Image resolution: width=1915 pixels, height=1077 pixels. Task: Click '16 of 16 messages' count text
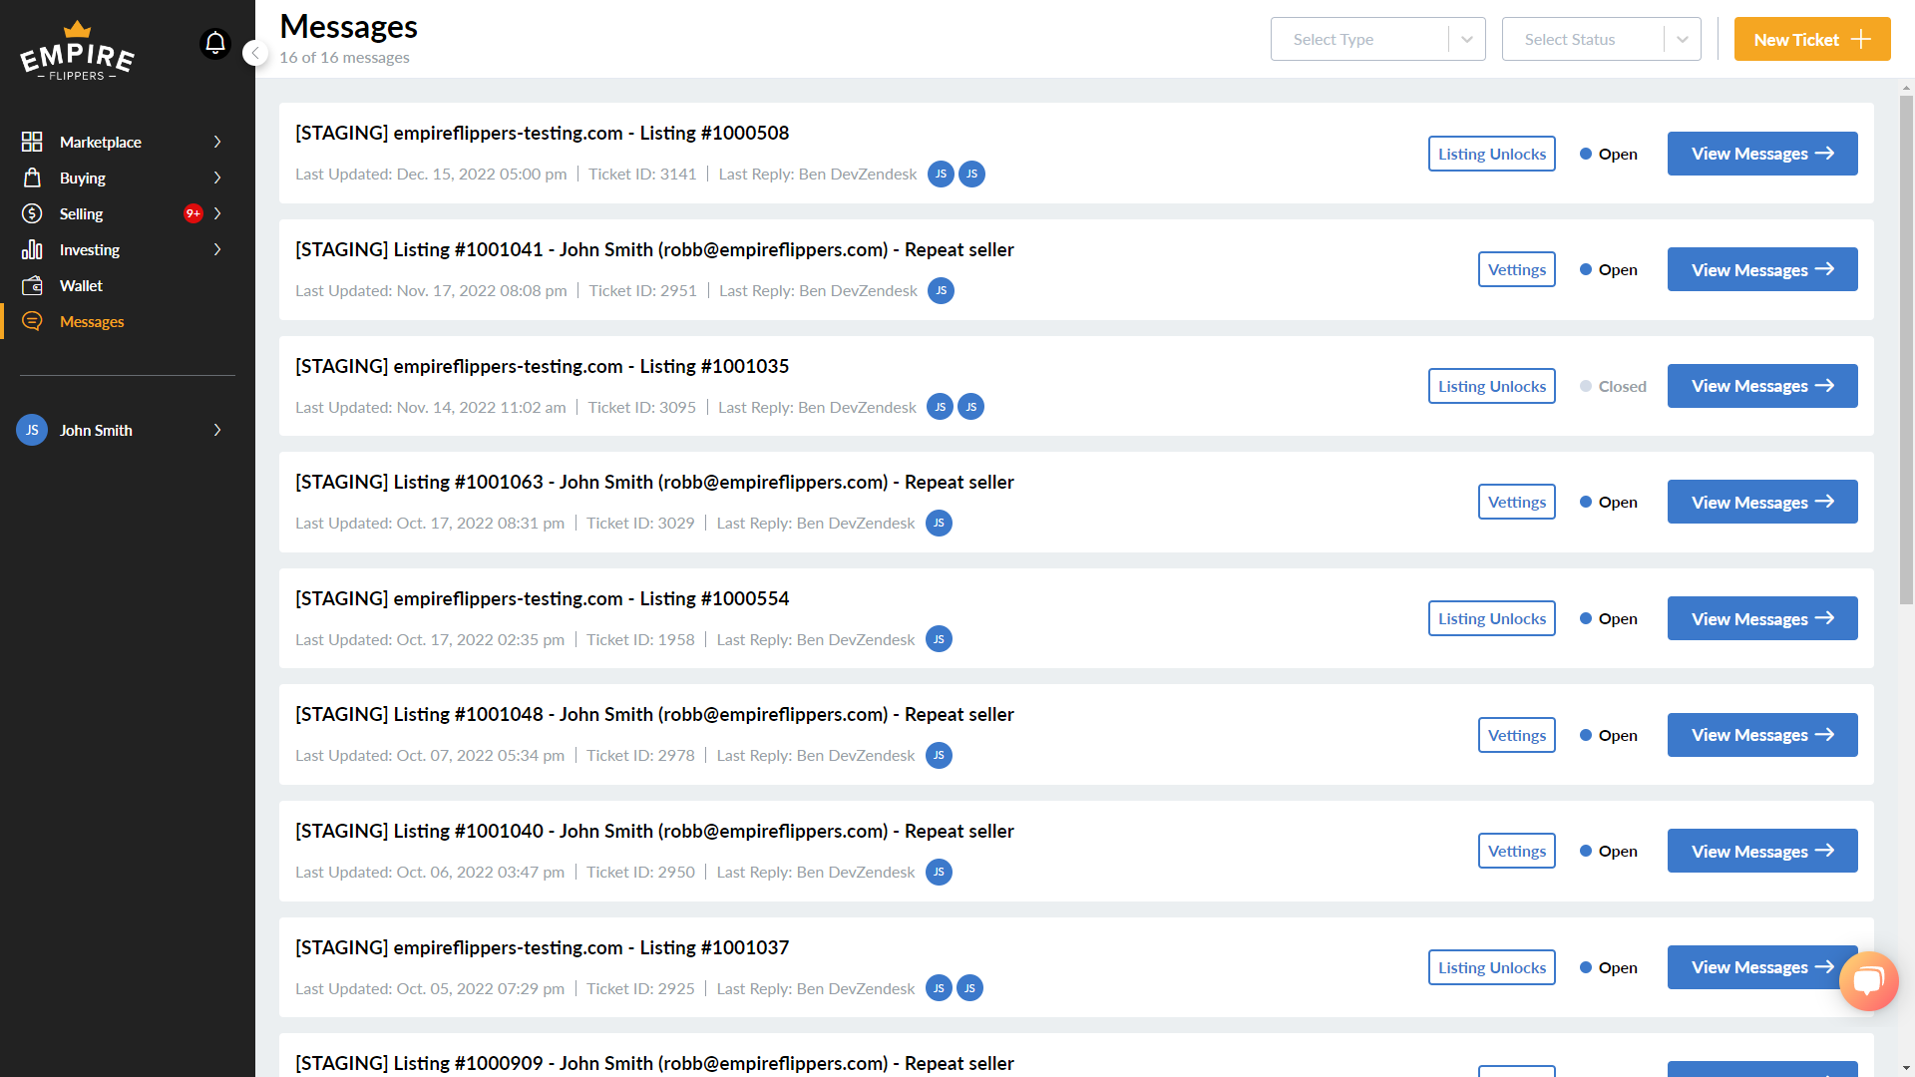pyautogui.click(x=344, y=57)
